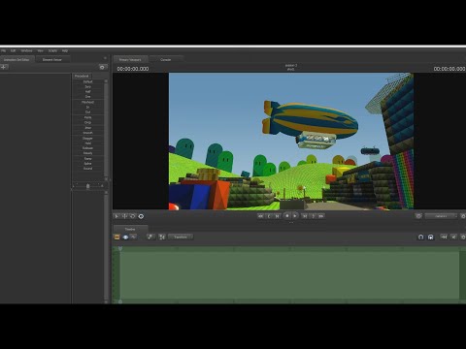Click the preset strength slider handle
Viewport: 466px width, 349px height.
[x=87, y=186]
